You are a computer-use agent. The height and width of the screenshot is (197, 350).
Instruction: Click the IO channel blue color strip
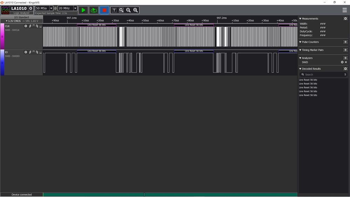click(2, 62)
